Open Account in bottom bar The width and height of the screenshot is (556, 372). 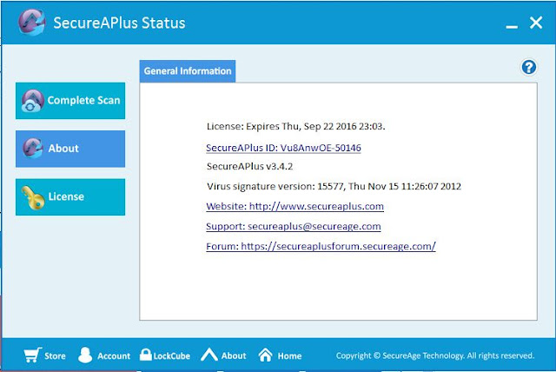tap(114, 355)
